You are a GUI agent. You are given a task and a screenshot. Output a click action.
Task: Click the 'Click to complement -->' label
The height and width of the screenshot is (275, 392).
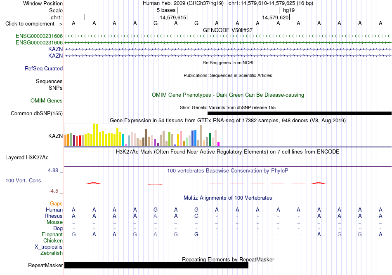pos(34,24)
